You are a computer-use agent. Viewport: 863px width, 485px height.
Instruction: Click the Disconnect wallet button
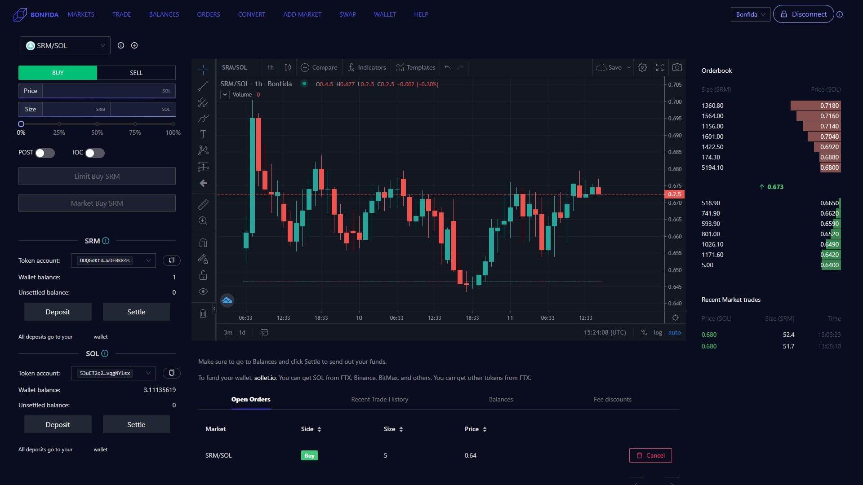coord(803,14)
